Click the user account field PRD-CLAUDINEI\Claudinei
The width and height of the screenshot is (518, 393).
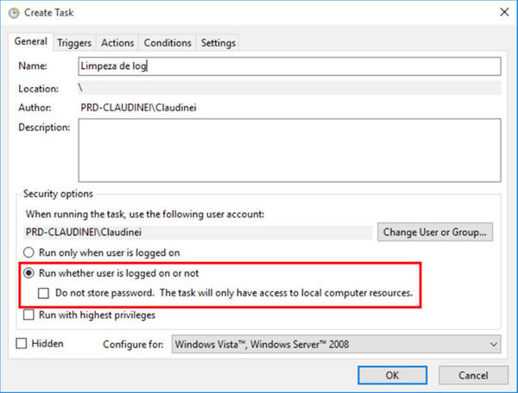tap(199, 233)
